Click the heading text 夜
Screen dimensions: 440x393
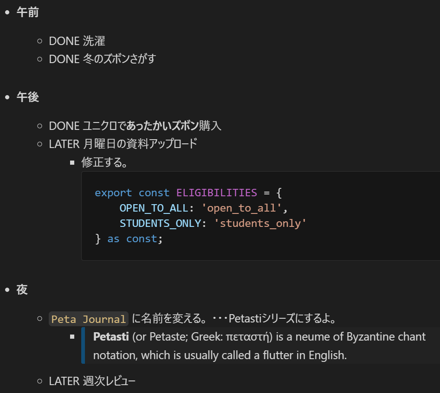click(x=22, y=290)
